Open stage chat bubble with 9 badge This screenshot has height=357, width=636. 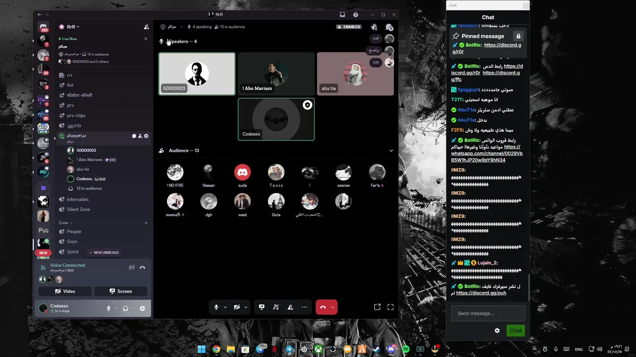(389, 27)
